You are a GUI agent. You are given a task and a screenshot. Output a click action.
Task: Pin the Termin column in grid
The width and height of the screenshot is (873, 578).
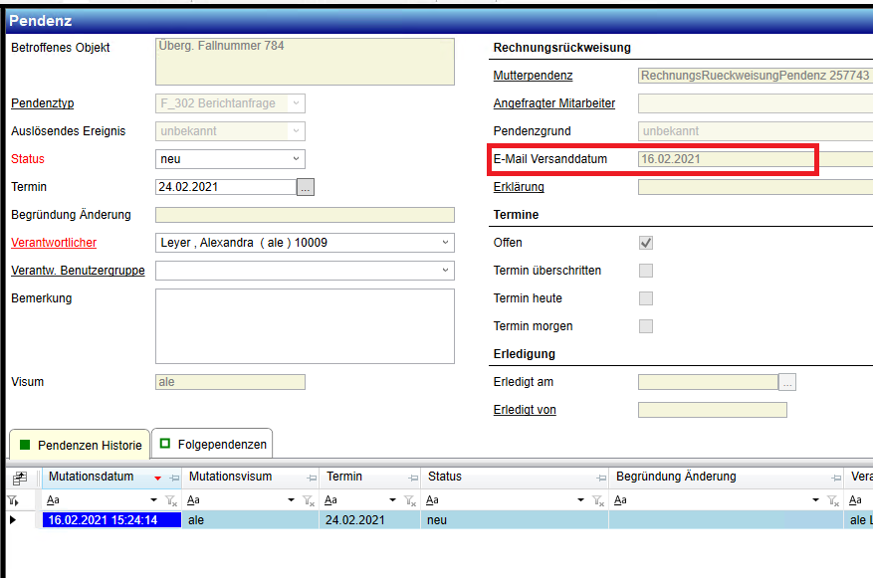pyautogui.click(x=413, y=478)
